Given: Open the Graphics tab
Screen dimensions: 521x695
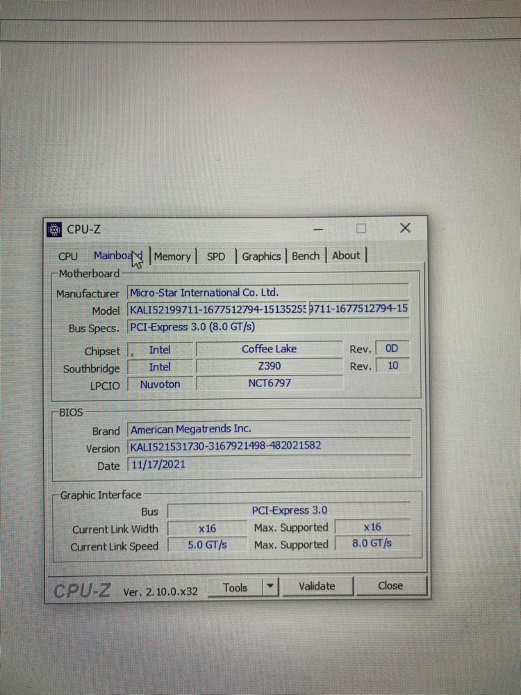Looking at the screenshot, I should coord(261,256).
